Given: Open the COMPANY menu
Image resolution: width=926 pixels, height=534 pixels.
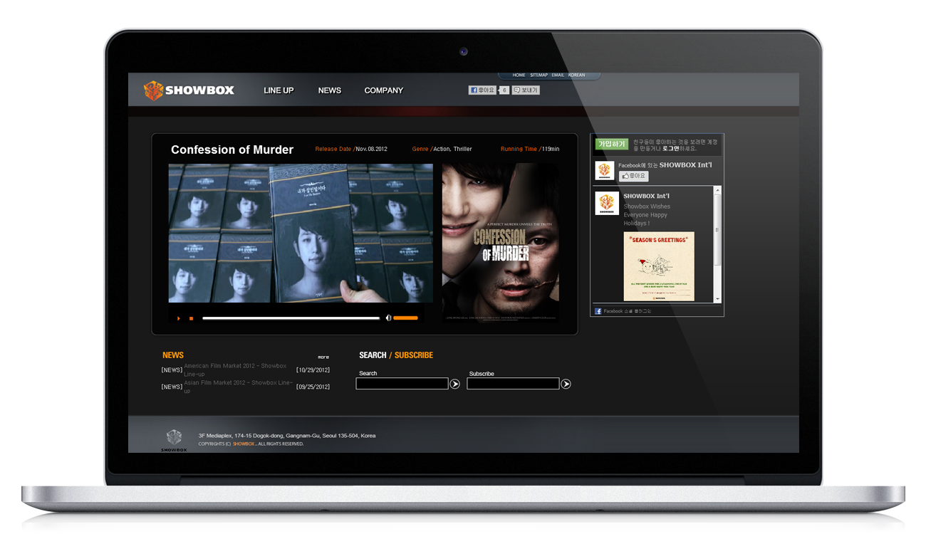Looking at the screenshot, I should [384, 90].
